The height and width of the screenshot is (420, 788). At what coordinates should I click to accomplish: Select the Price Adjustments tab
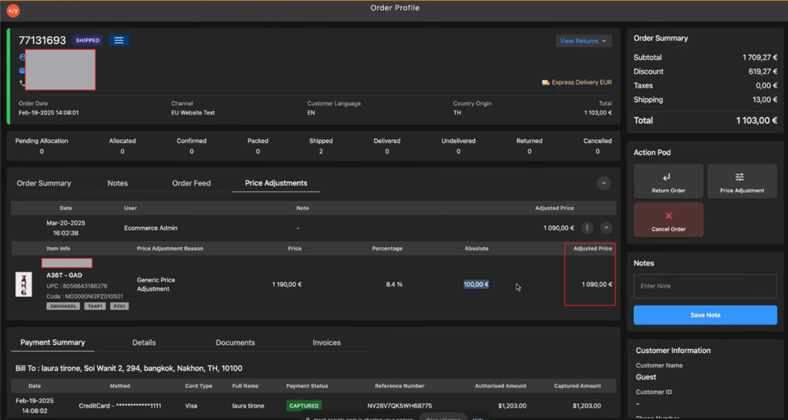pyautogui.click(x=276, y=183)
